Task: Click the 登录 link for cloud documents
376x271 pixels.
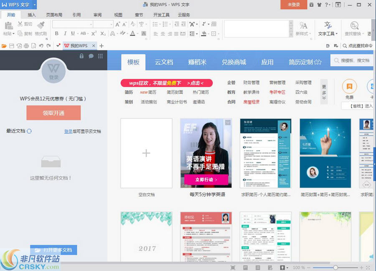Action: [x=68, y=131]
